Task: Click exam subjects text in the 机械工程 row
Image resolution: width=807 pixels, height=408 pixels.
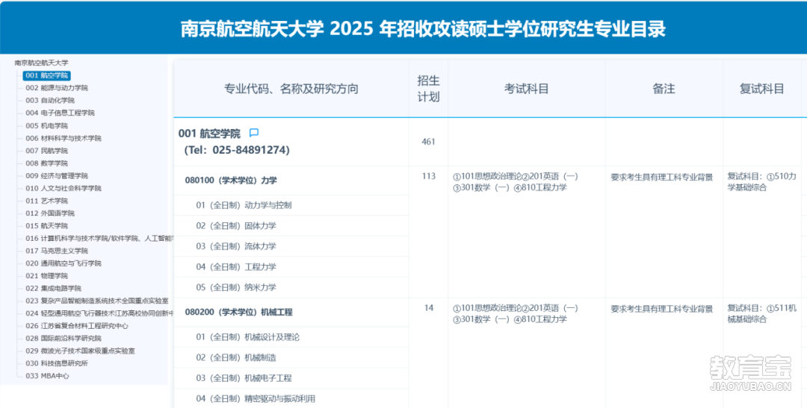Action: pyautogui.click(x=516, y=313)
